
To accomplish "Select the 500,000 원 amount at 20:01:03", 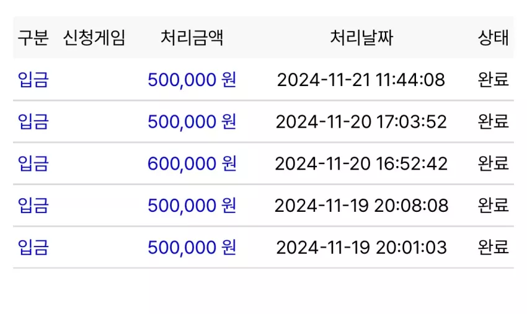I will click(x=192, y=247).
